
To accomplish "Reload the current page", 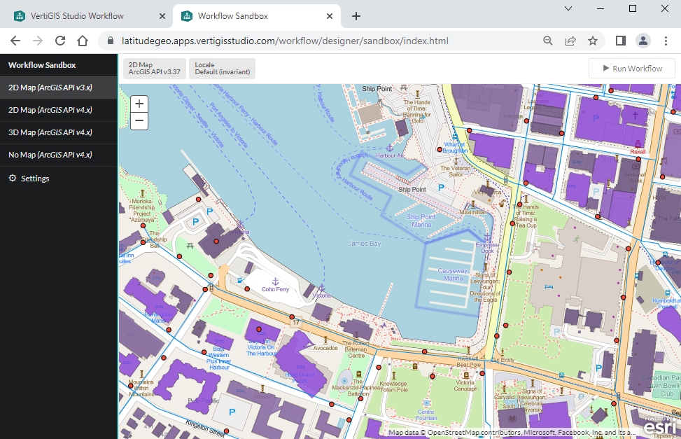I will pyautogui.click(x=60, y=41).
